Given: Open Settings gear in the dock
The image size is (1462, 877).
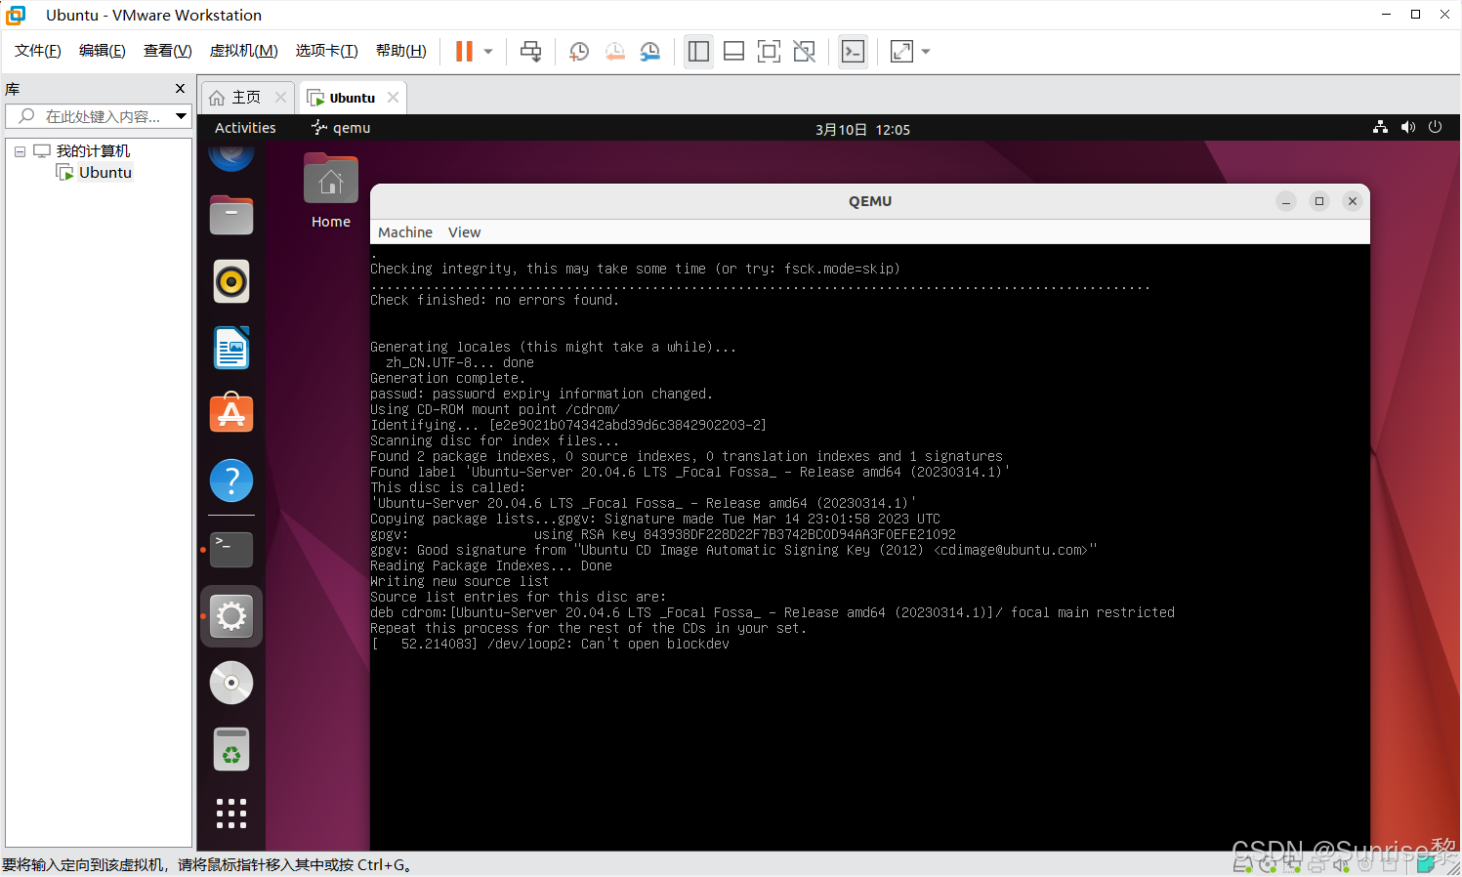Looking at the screenshot, I should point(231,616).
